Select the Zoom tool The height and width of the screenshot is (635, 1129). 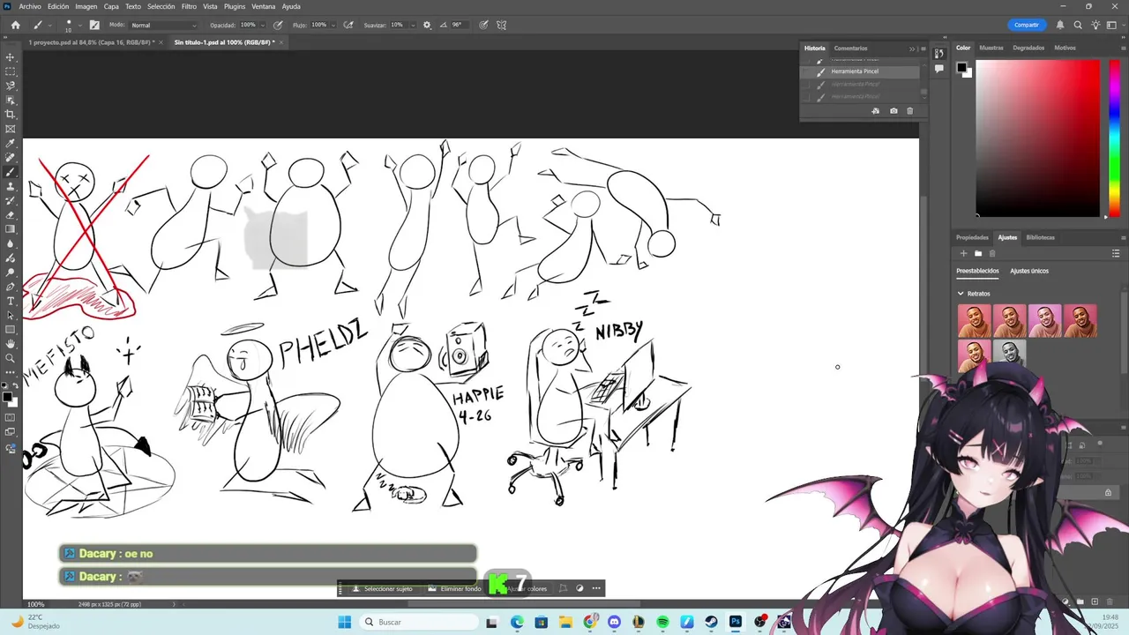11,358
